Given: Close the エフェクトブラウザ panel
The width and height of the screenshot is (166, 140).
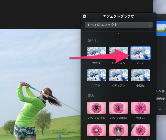Looking at the screenshot, I should (84, 16).
